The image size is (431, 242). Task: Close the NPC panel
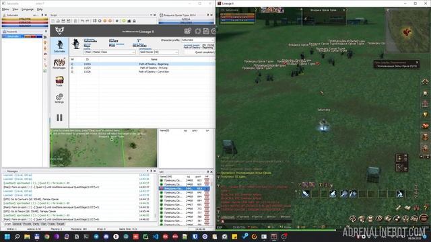tap(211, 172)
